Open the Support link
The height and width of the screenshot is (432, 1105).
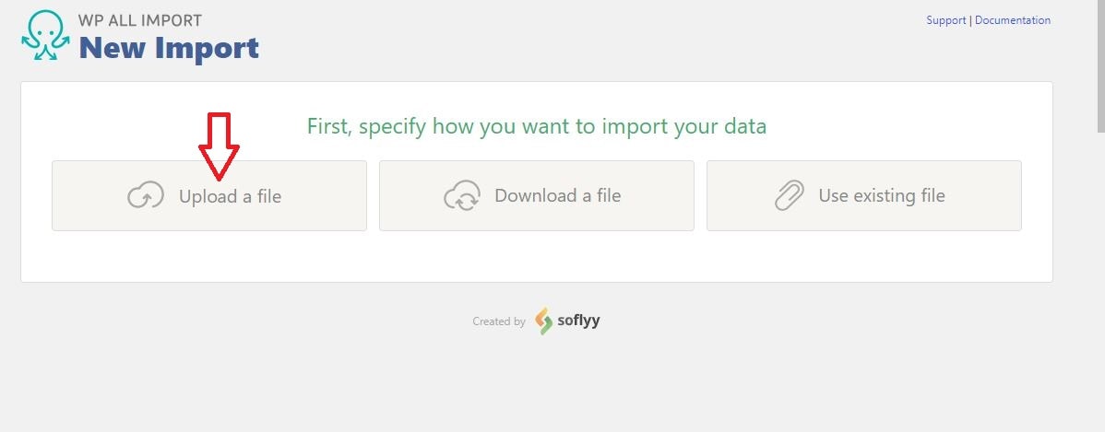(x=945, y=20)
